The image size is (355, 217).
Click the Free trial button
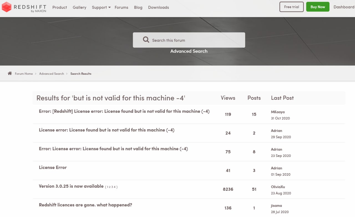(291, 7)
